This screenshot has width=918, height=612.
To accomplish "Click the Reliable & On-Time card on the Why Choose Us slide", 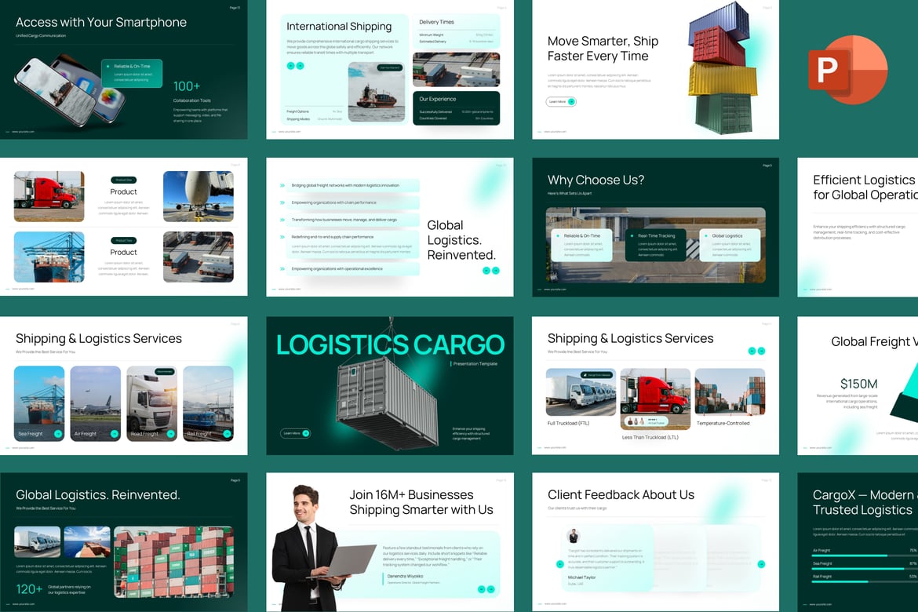I will click(x=581, y=245).
